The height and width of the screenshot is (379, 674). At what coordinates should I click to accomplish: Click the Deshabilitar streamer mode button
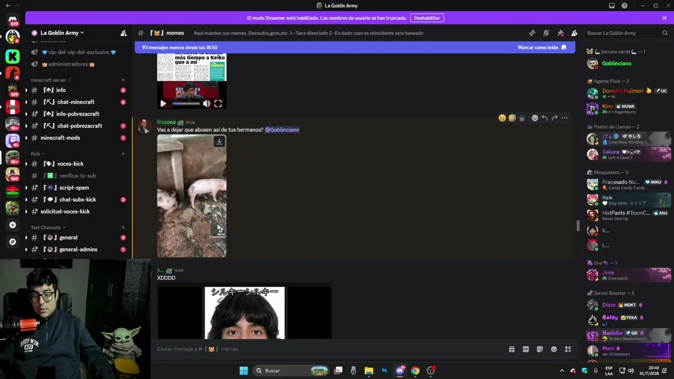click(x=427, y=18)
